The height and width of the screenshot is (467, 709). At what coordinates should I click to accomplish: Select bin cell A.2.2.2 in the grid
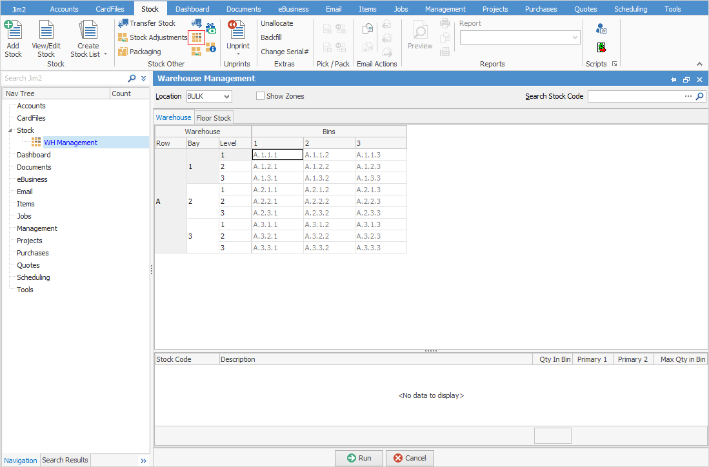329,201
